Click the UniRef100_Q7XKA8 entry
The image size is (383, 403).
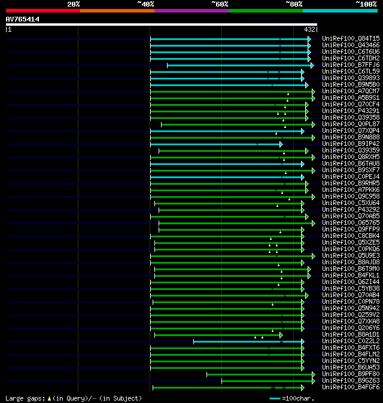(351, 322)
